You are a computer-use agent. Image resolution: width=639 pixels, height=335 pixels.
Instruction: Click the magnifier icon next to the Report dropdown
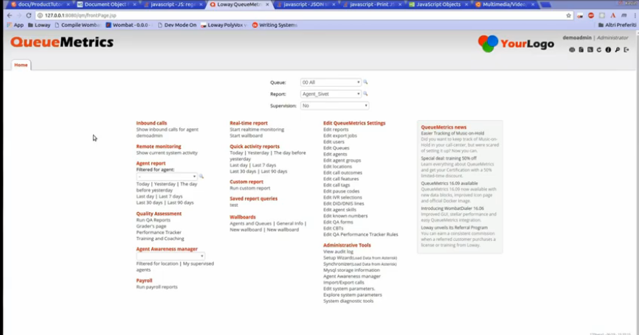(365, 94)
